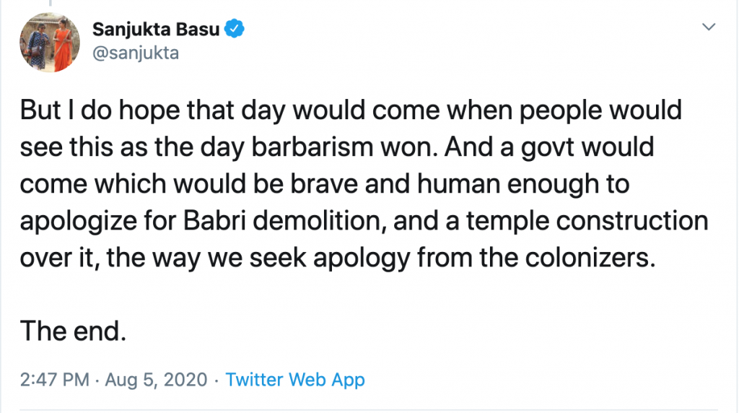Click the words "The end." in tweet
739x413 pixels.
(74, 331)
